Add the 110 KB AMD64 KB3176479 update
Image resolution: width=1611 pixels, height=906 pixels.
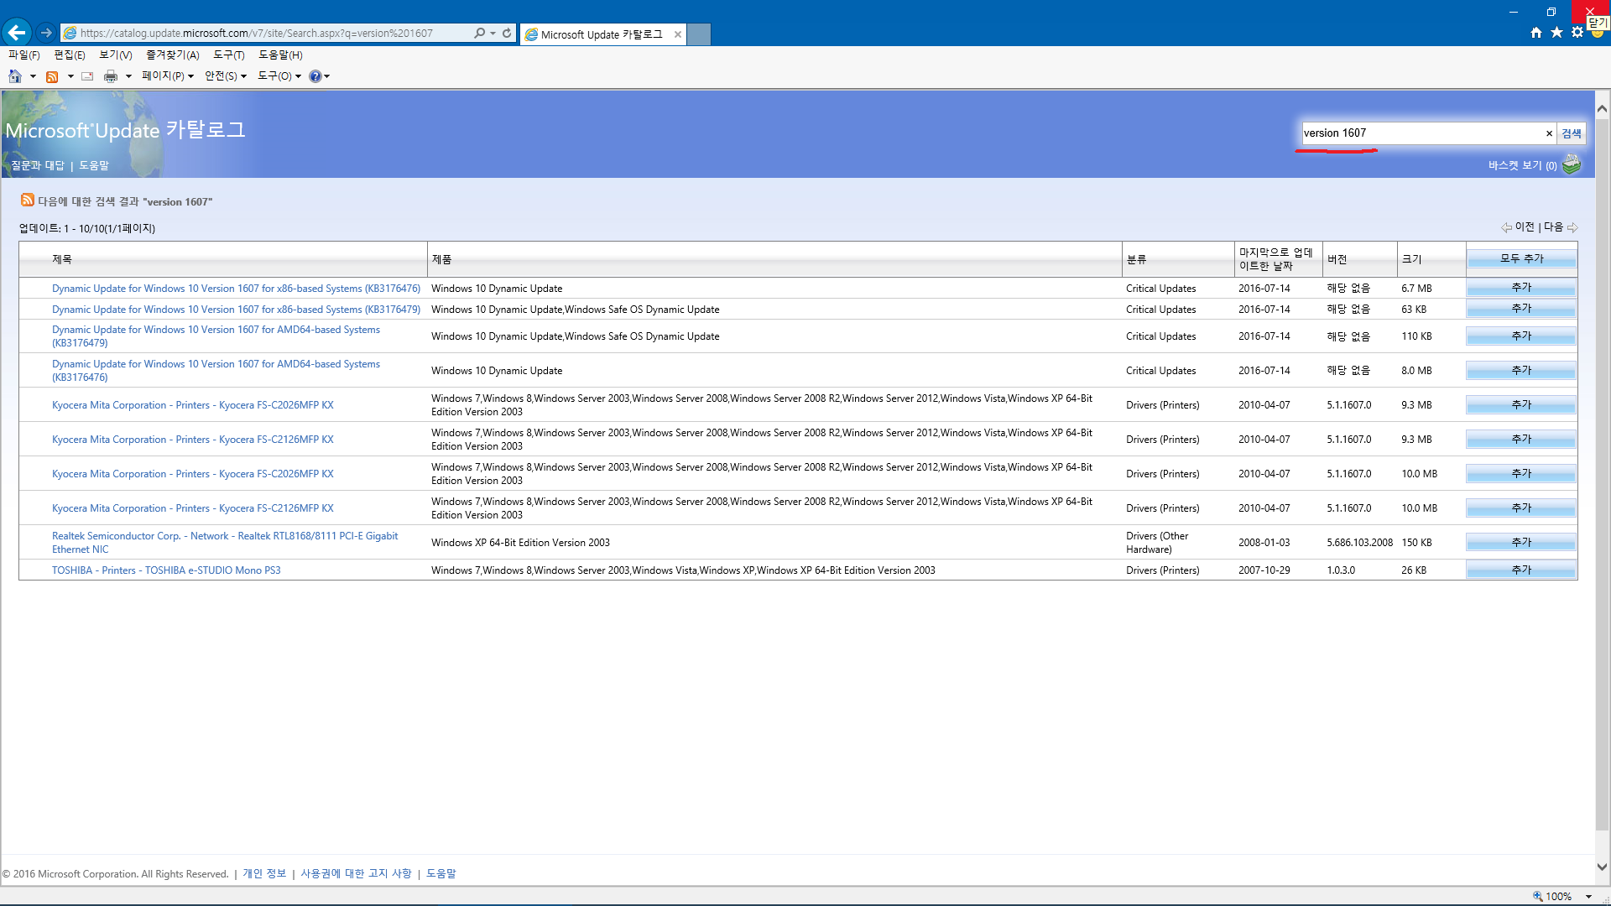[1521, 336]
